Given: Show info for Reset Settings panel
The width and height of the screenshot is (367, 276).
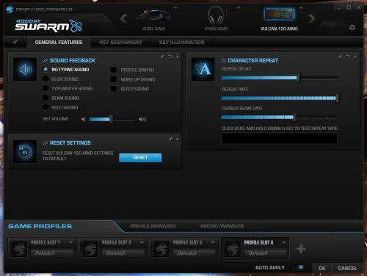Looking at the screenshot, I should tap(177, 139).
